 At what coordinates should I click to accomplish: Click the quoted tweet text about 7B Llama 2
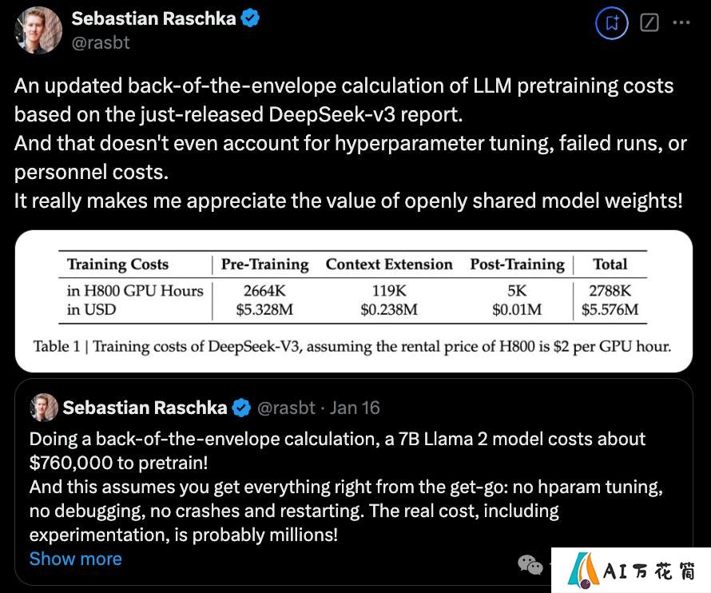click(x=346, y=487)
